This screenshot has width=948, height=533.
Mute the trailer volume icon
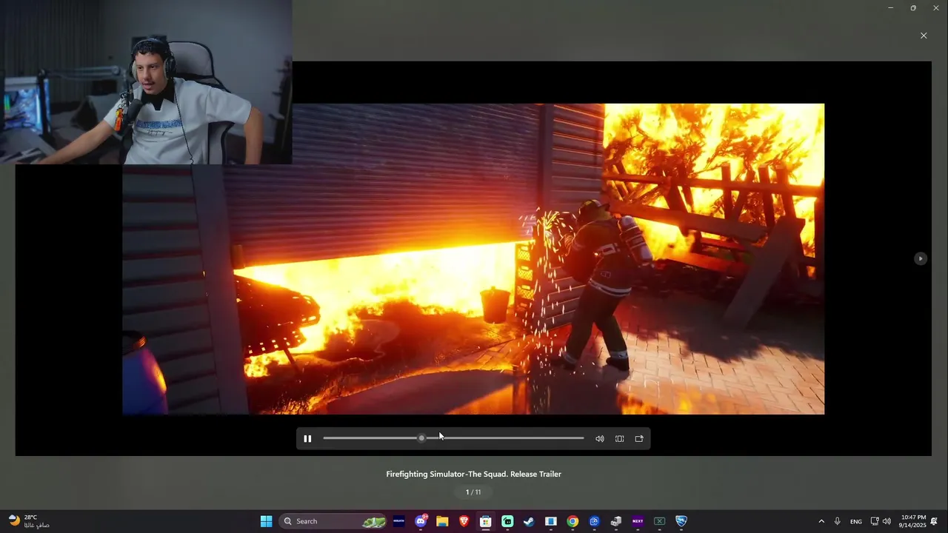click(x=600, y=438)
